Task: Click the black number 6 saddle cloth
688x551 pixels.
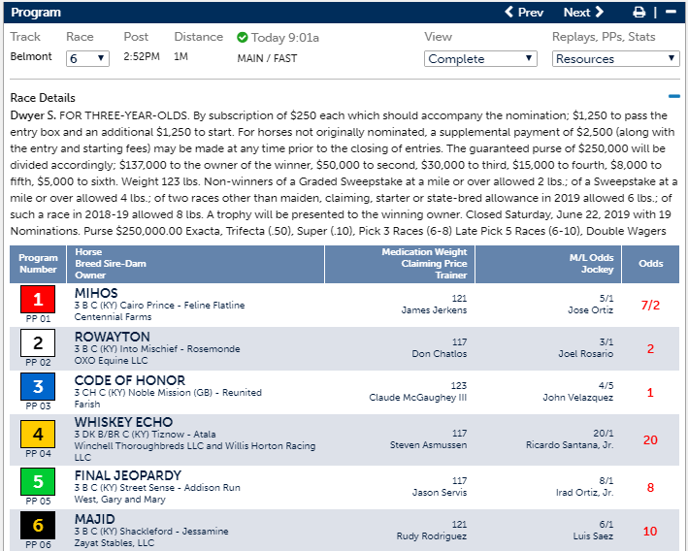Action: (x=38, y=526)
